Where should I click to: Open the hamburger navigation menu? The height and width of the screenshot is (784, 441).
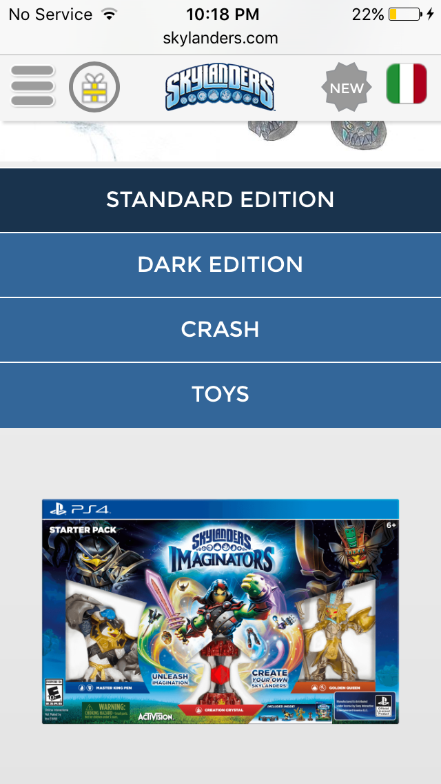32,86
